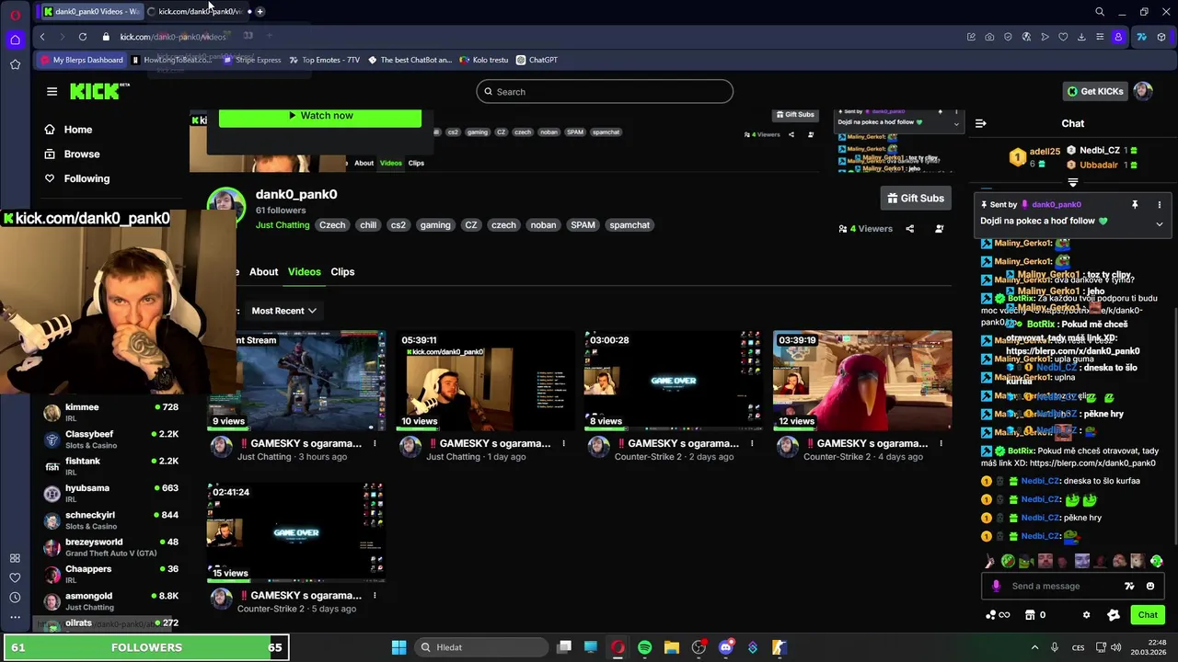This screenshot has height=662, width=1178.
Task: Toggle the chat voice microphone icon
Action: coord(996,586)
